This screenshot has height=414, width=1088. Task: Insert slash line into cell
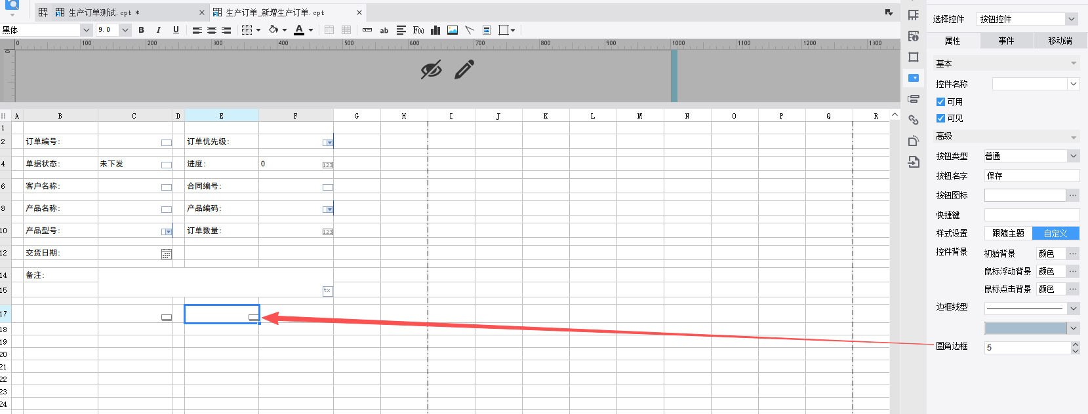click(x=470, y=30)
